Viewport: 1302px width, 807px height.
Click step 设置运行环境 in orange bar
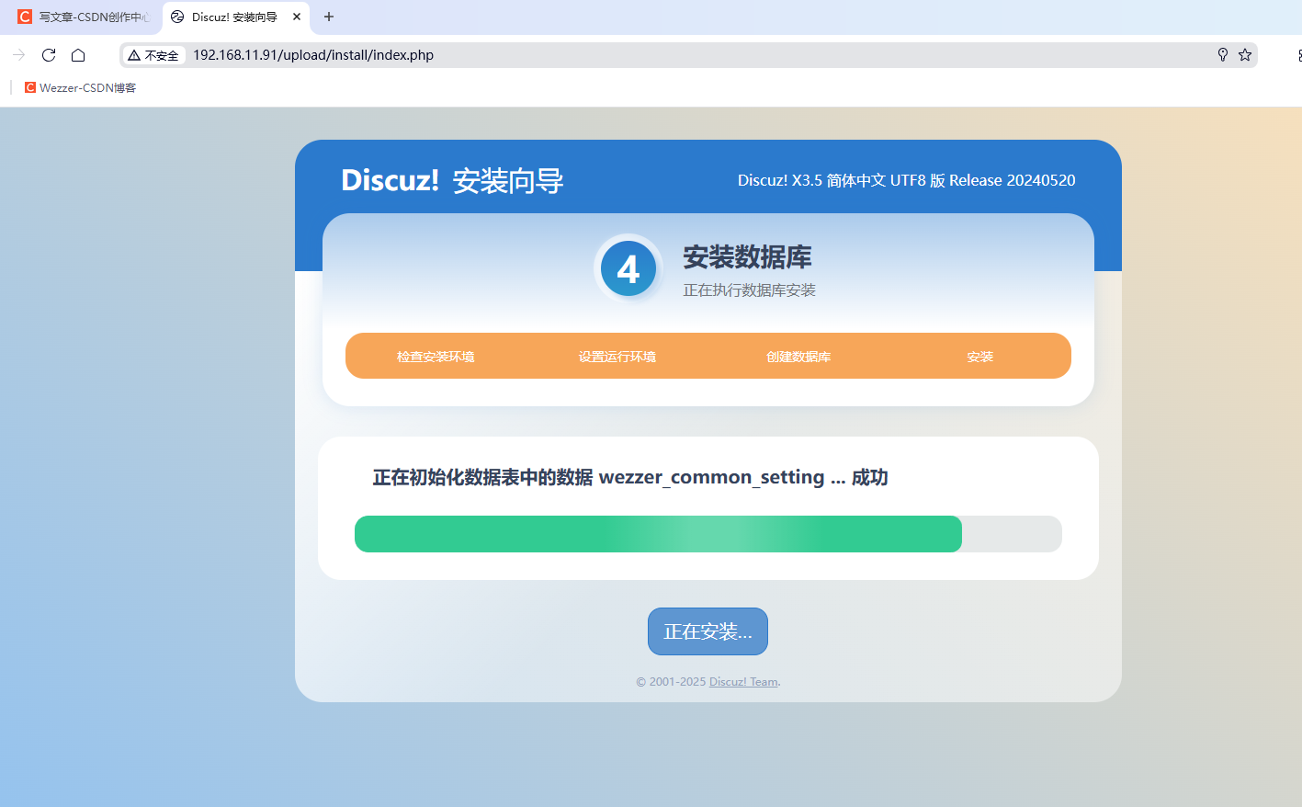pyautogui.click(x=617, y=357)
